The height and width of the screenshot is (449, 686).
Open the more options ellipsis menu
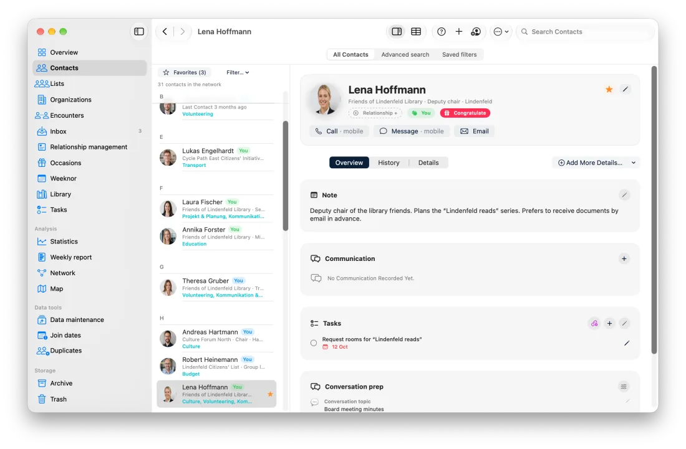(501, 31)
